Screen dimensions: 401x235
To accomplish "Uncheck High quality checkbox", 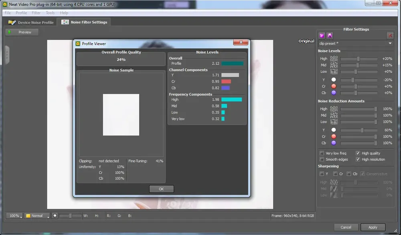I will tap(358, 153).
